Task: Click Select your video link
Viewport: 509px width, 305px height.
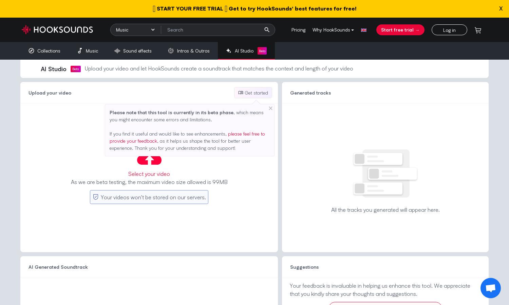Action: click(149, 174)
